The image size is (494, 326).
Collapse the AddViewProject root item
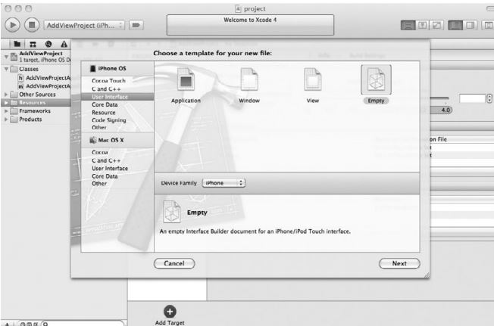[6, 57]
